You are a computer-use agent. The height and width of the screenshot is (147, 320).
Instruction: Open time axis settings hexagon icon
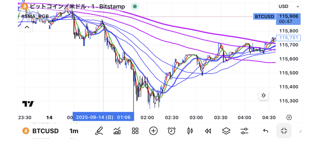pyautogui.click(x=289, y=117)
